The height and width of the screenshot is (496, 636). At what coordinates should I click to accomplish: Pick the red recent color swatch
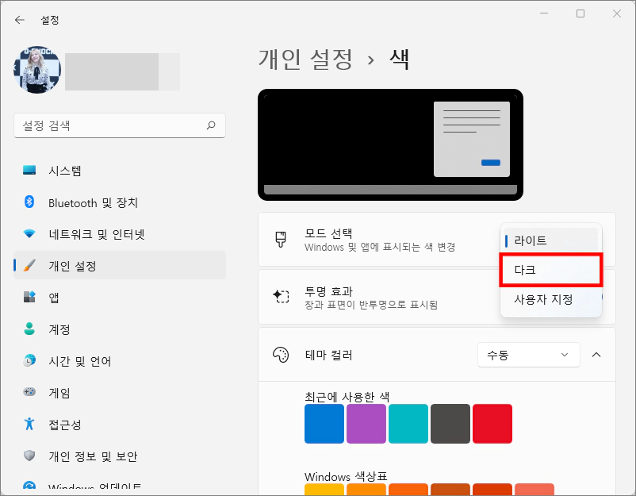click(492, 424)
